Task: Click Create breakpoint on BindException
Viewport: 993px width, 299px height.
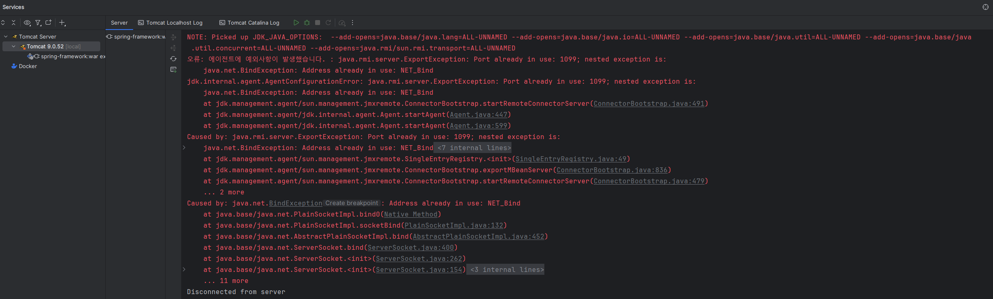Action: (351, 203)
